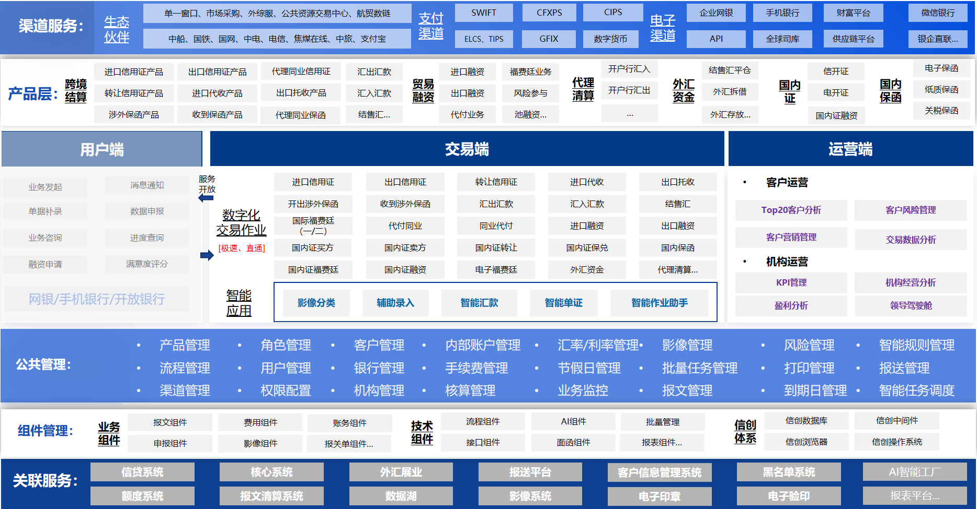Open the 影像分类 smart application
Viewport: 977px width, 509px height.
pos(316,303)
